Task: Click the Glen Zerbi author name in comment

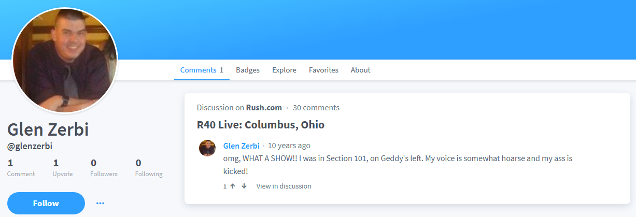Action: (x=241, y=146)
